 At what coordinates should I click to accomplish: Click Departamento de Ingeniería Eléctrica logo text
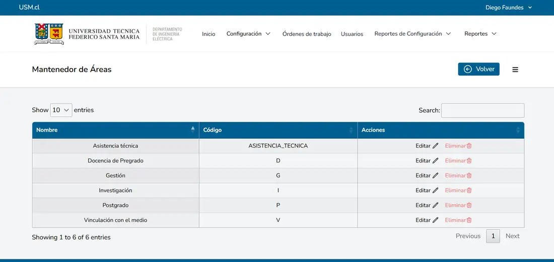[167, 34]
